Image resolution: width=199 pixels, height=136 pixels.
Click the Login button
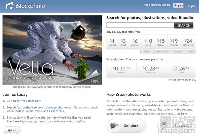click(x=178, y=5)
